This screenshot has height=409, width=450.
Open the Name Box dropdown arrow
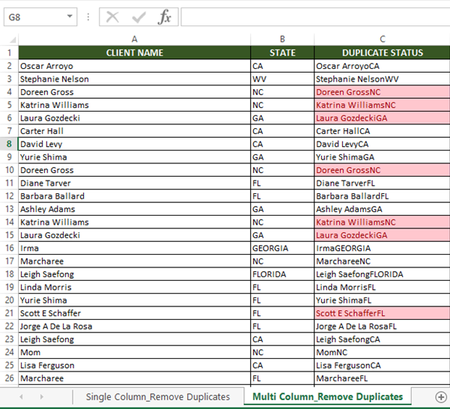(70, 16)
